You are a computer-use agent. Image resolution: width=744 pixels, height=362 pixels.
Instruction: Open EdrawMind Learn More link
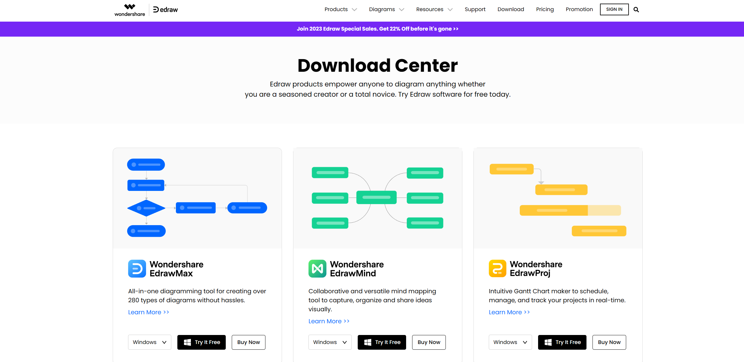pos(329,321)
